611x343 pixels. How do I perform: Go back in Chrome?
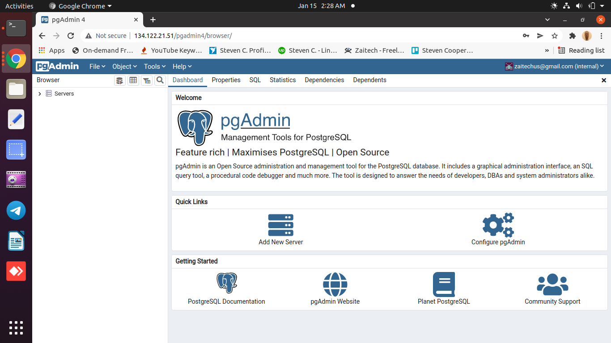point(42,36)
